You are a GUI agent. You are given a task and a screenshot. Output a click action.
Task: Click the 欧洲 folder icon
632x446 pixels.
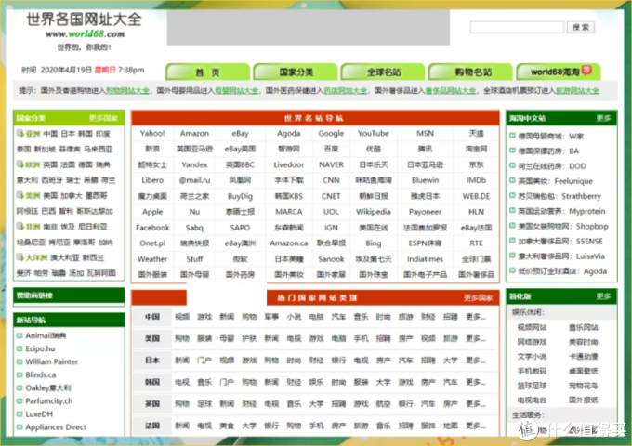(x=20, y=164)
